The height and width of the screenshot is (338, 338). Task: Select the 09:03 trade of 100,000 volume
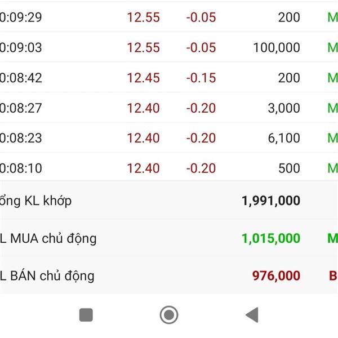point(169,47)
